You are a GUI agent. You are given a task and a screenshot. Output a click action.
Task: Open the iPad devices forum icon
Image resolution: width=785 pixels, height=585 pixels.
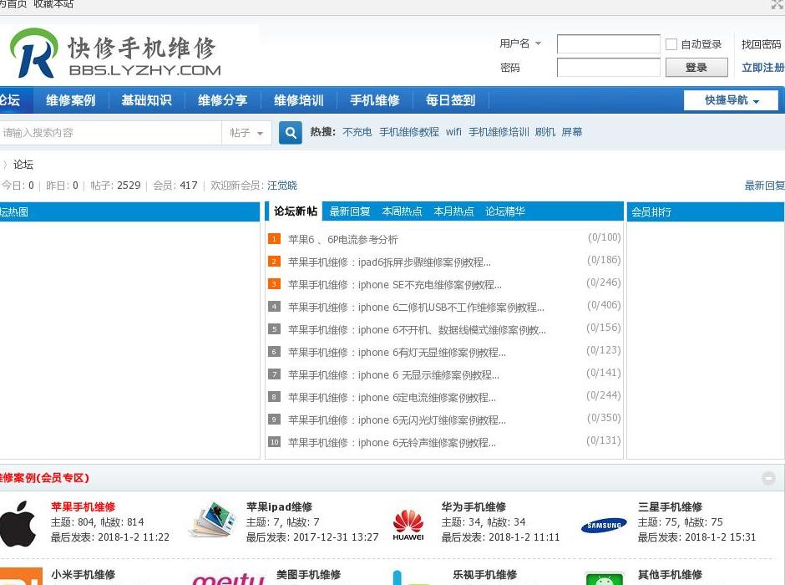212,520
